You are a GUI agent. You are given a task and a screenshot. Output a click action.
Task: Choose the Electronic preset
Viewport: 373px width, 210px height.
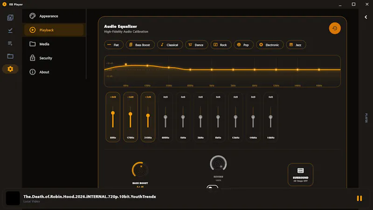coord(270,45)
